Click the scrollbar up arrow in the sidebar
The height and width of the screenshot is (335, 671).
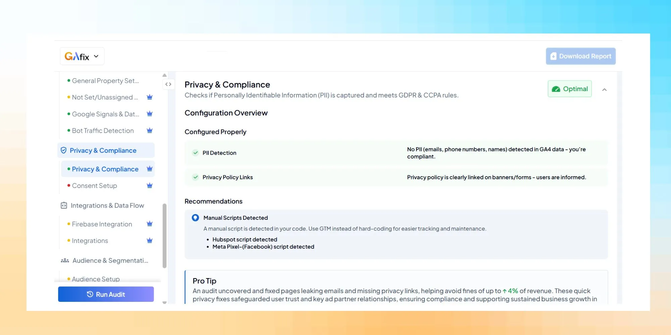pyautogui.click(x=164, y=75)
